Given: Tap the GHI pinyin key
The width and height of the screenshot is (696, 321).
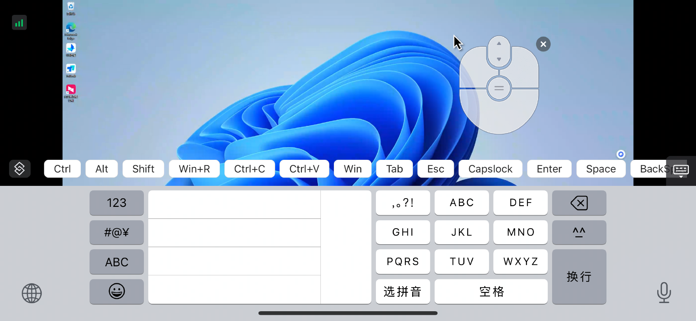Looking at the screenshot, I should pos(403,232).
